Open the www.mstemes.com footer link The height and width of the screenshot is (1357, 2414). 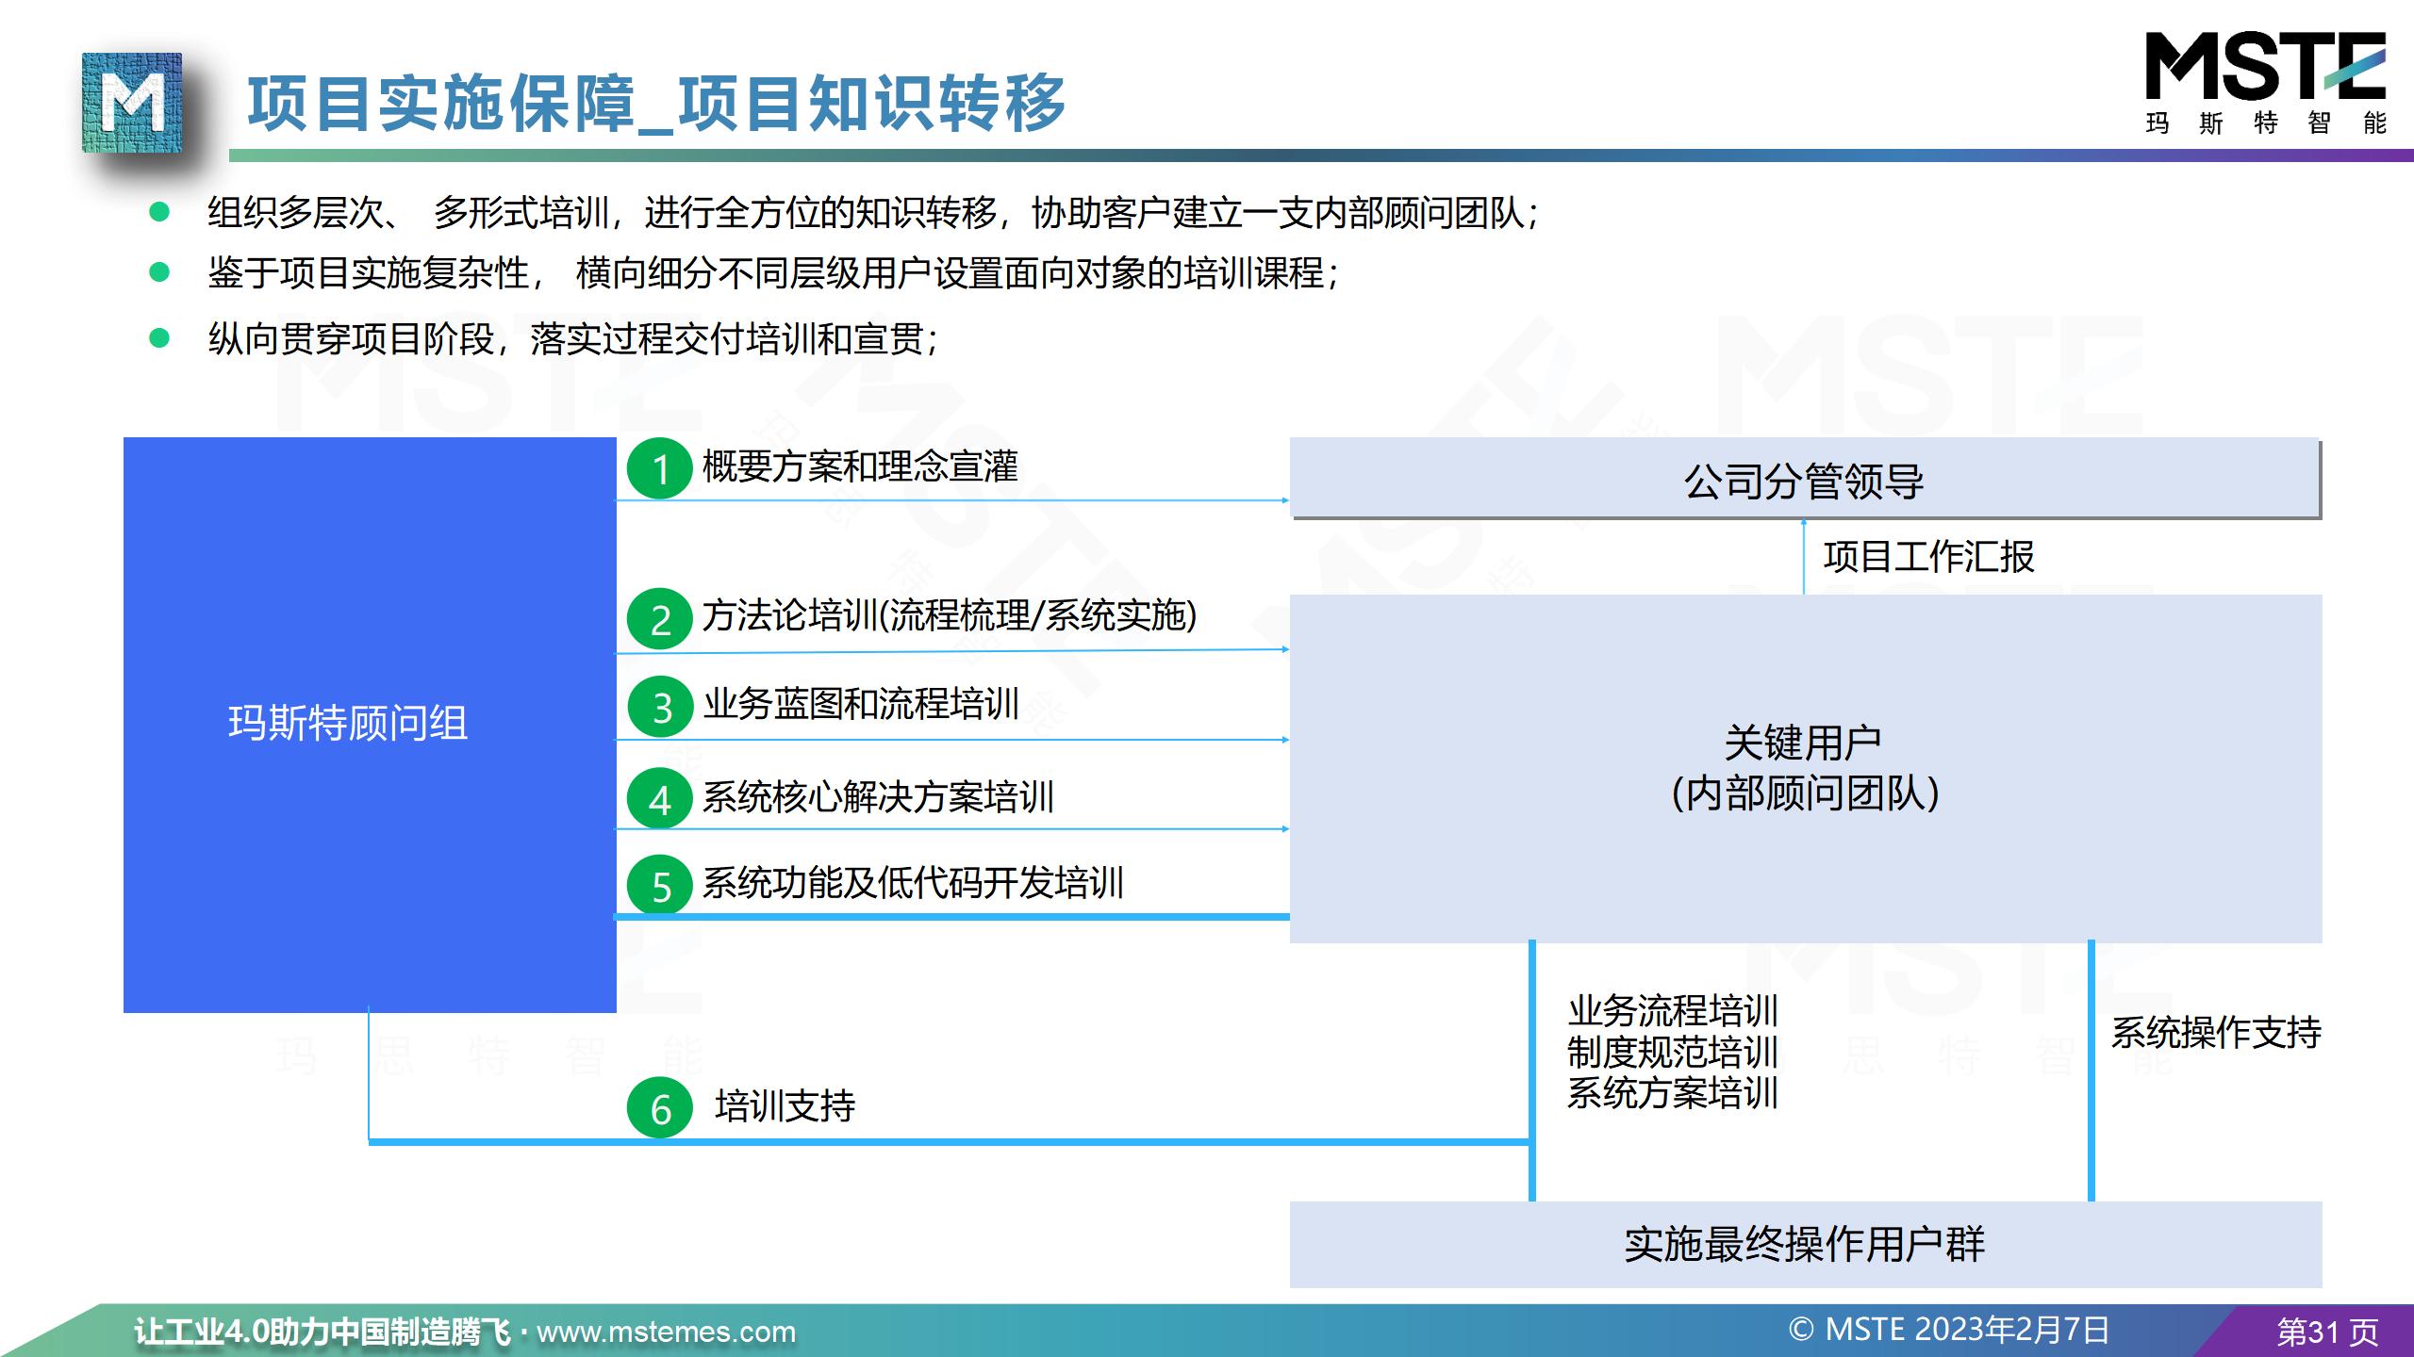666,1332
